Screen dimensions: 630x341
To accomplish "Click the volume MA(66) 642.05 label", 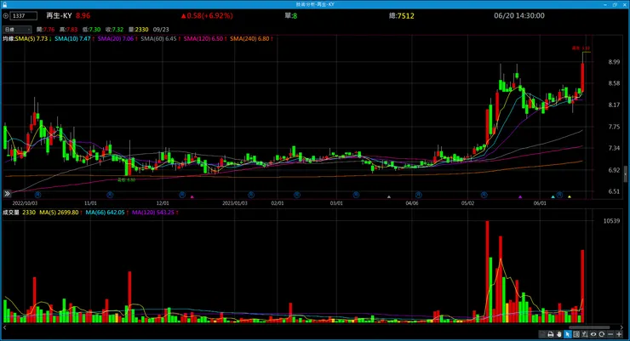I will 106,213.
